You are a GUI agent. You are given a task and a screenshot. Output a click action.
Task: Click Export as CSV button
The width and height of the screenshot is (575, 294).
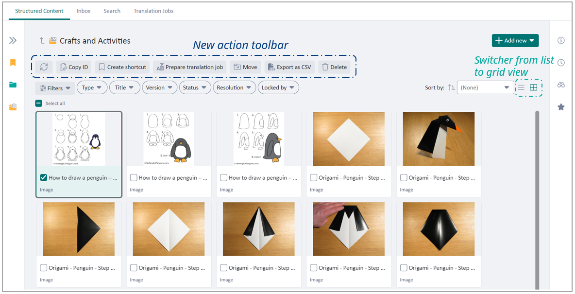pos(289,67)
